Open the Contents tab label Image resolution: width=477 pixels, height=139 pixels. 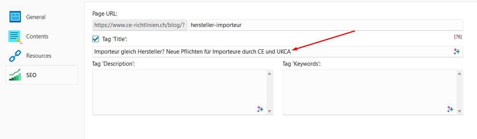[x=37, y=36]
